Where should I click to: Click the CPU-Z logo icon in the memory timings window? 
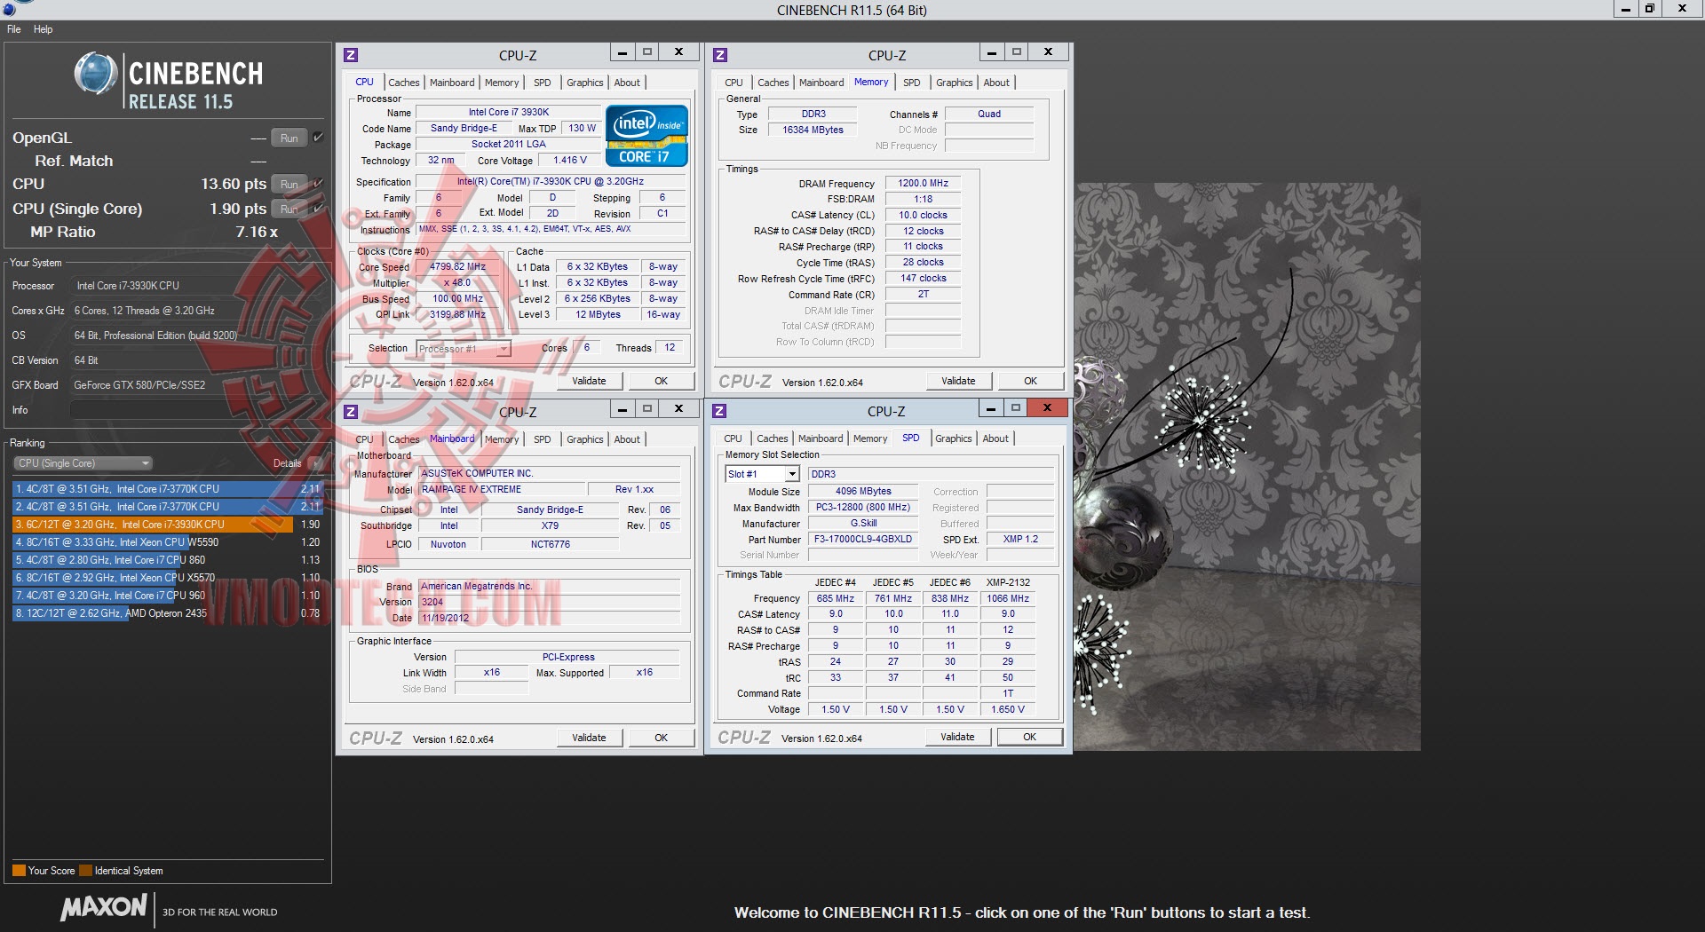pyautogui.click(x=720, y=55)
